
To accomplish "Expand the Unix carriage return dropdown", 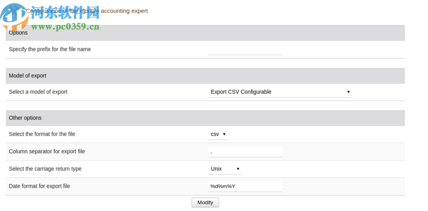I will [225, 169].
